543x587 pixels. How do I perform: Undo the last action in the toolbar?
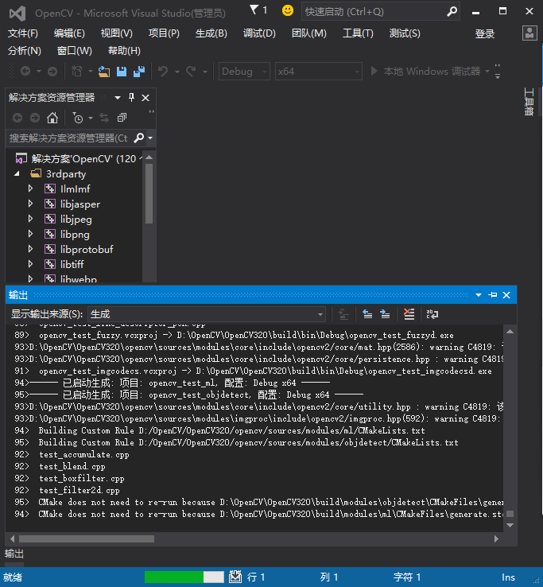(163, 71)
